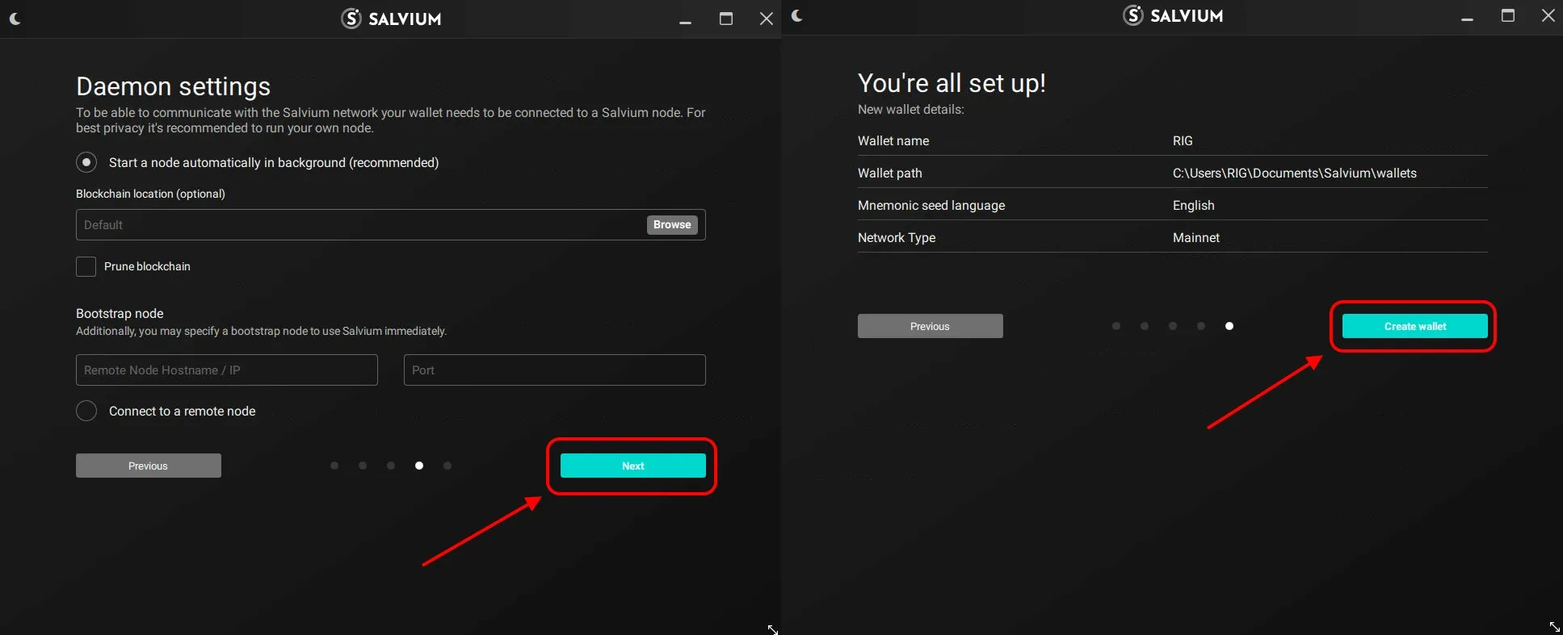Image resolution: width=1563 pixels, height=635 pixels.
Task: Click Salvium logo in left window title bar
Action: coord(391,19)
